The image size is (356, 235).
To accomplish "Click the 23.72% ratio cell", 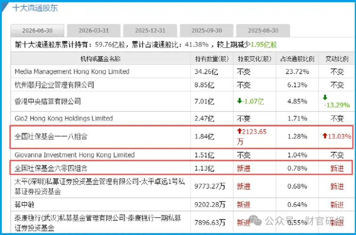I will pyautogui.click(x=297, y=72).
